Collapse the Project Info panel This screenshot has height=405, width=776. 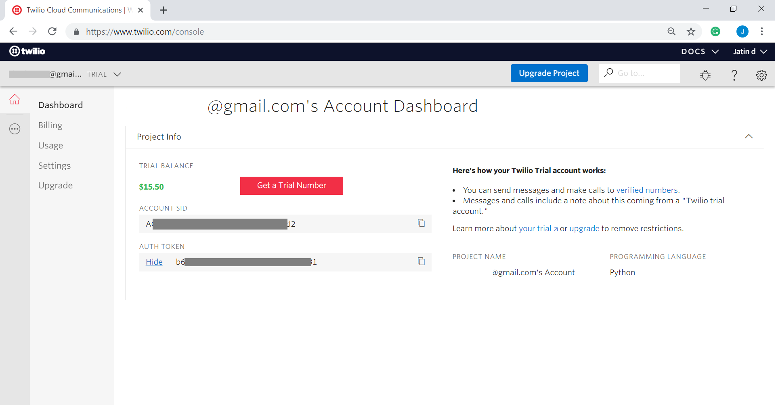[x=749, y=136]
